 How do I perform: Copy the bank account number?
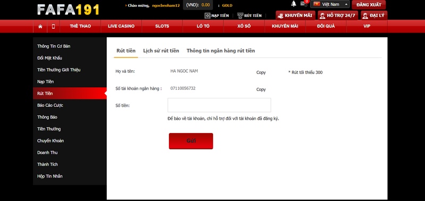[261, 89]
